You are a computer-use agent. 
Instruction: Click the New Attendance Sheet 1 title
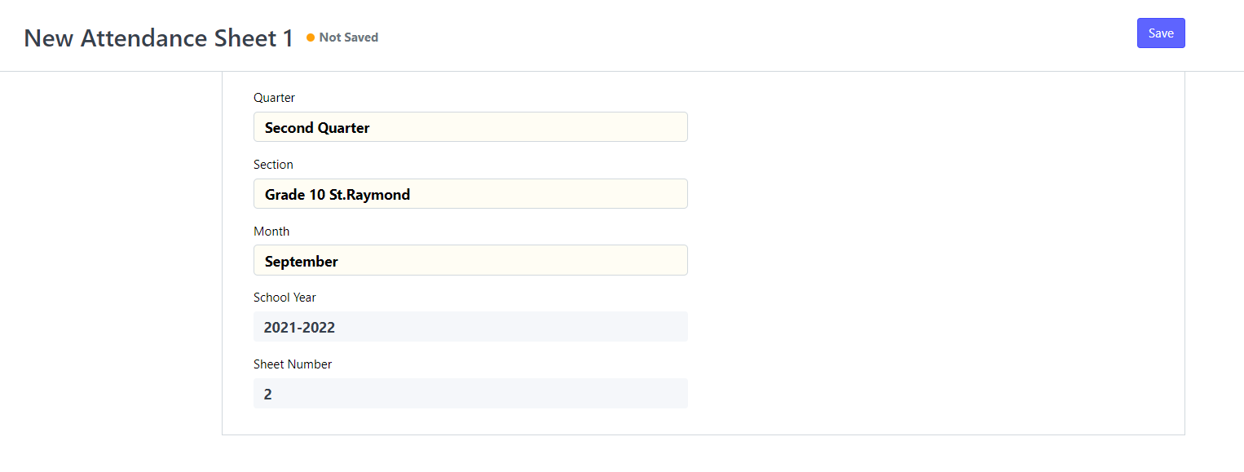(x=159, y=38)
